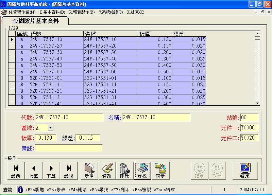Search records with 尋找 icon

click(x=142, y=171)
